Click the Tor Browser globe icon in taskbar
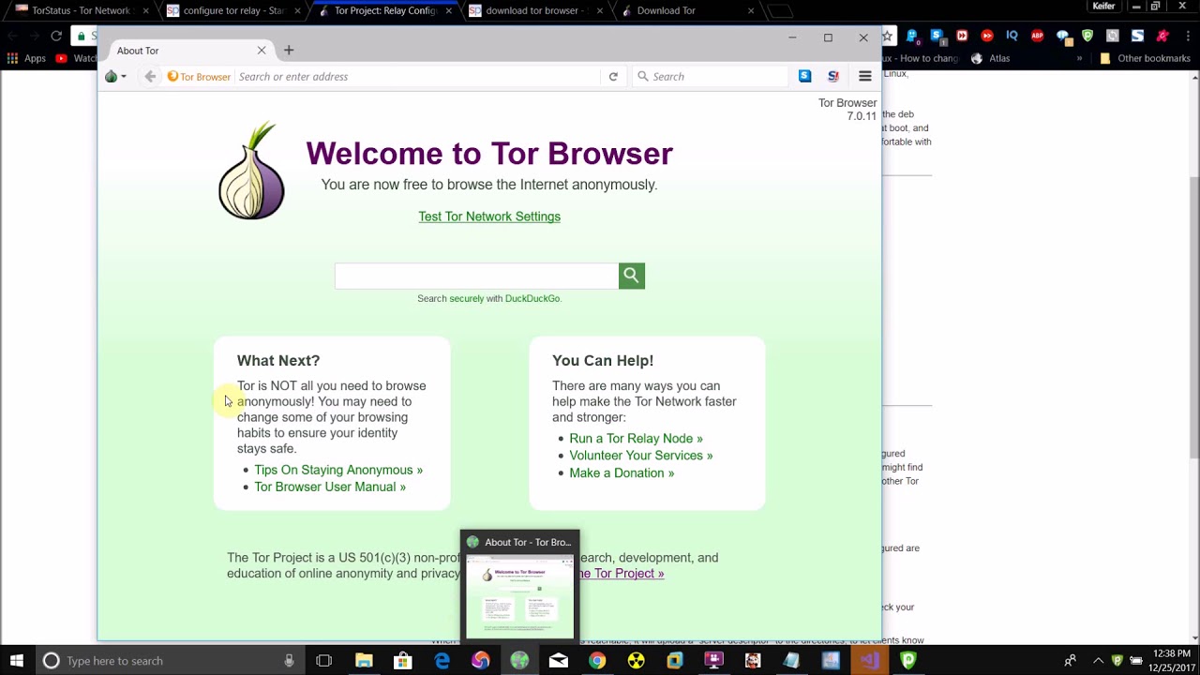This screenshot has width=1200, height=675. click(x=519, y=661)
